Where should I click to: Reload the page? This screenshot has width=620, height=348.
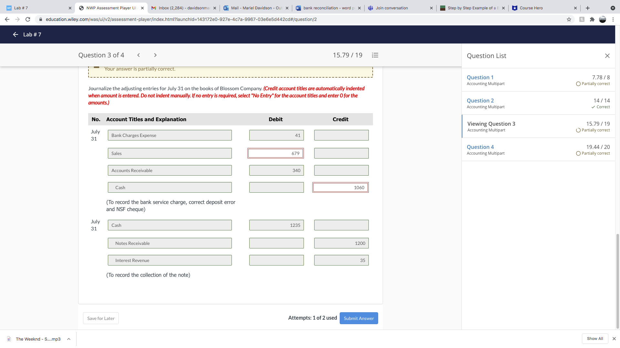coord(28,19)
